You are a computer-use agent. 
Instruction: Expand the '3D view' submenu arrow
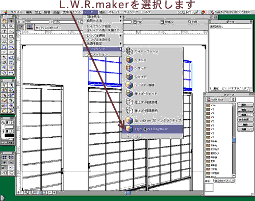120,17
